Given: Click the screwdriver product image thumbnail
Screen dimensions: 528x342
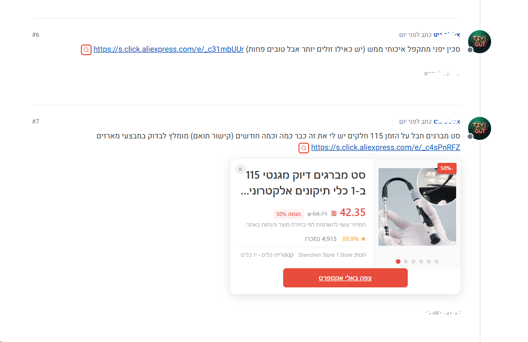Looking at the screenshot, I should point(417,207).
